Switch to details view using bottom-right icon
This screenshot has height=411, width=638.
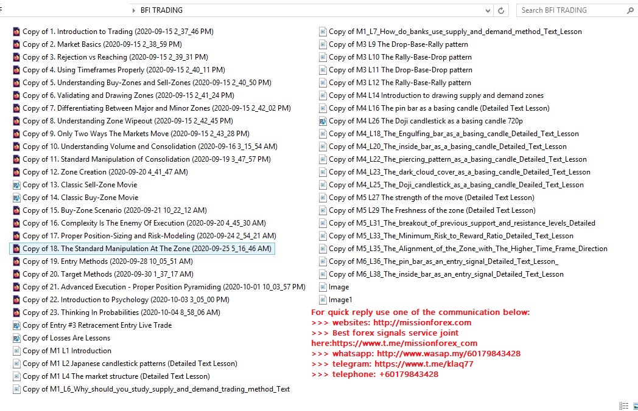[x=623, y=406]
